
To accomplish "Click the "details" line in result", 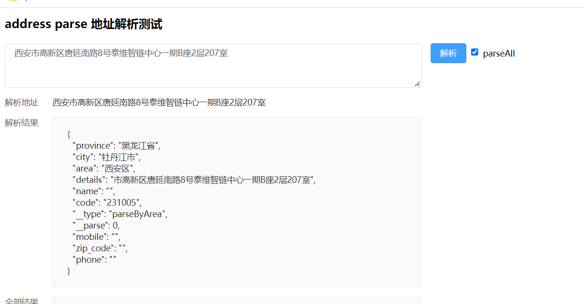I will [194, 180].
